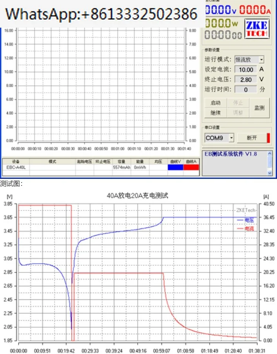Image resolution: width=277 pixels, height=354 pixels.
Task: Open the 运行模式 dropdown arrow
Action: 261,60
